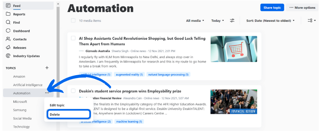Click the sidebar scrollbar up arrow
Image resolution: width=321 pixels, height=131 pixels.
(58, 4)
